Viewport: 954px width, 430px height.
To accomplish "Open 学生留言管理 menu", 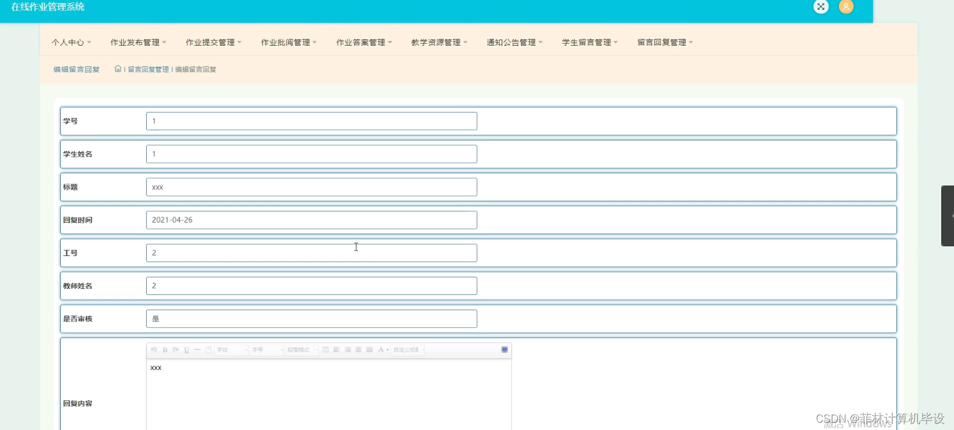I will (x=590, y=43).
